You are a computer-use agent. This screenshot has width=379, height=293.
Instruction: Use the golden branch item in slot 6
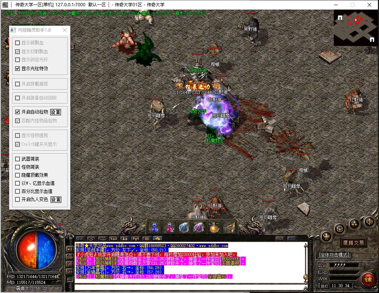pos(229,227)
